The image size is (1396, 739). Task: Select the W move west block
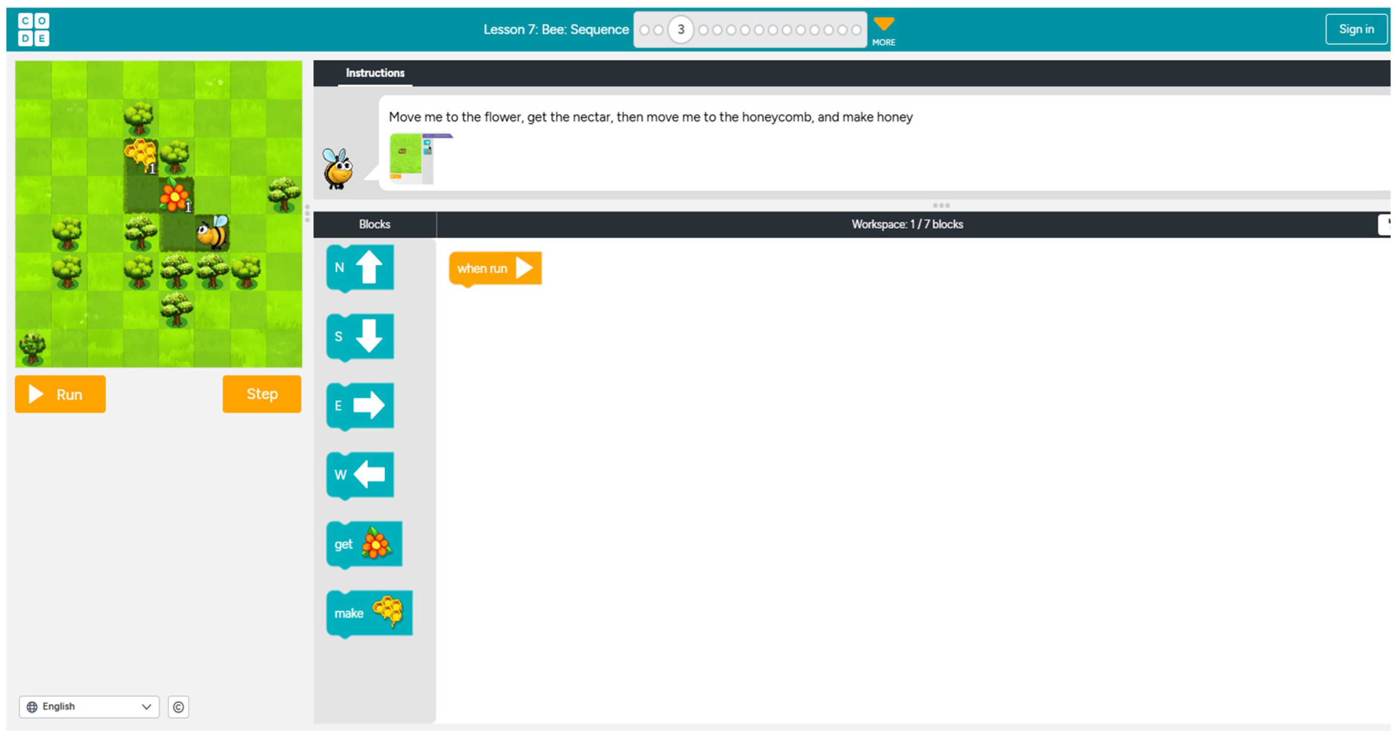[360, 475]
